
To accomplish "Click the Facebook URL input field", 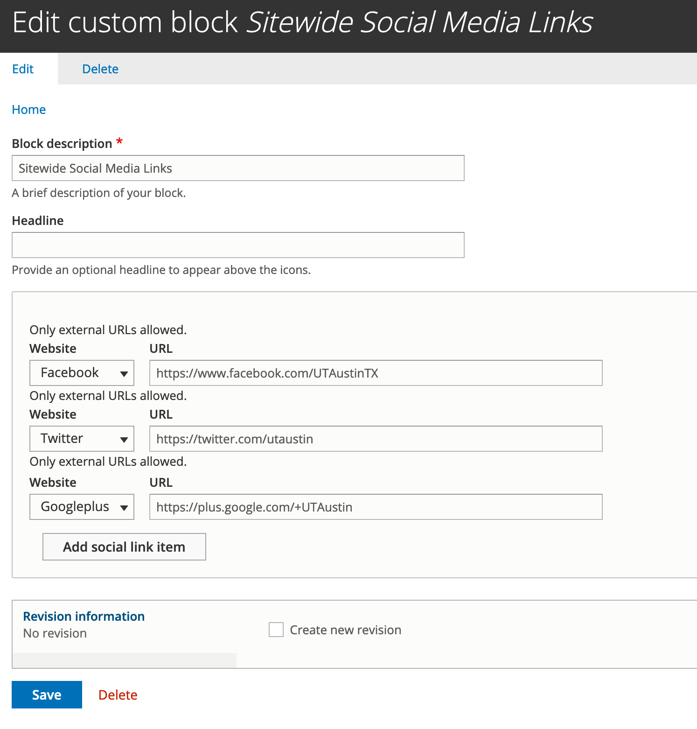I will (376, 373).
